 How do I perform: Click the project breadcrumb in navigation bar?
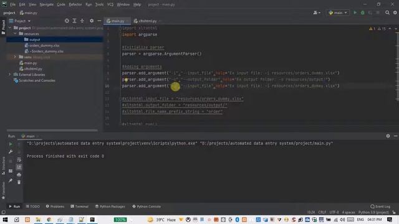(x=9, y=13)
